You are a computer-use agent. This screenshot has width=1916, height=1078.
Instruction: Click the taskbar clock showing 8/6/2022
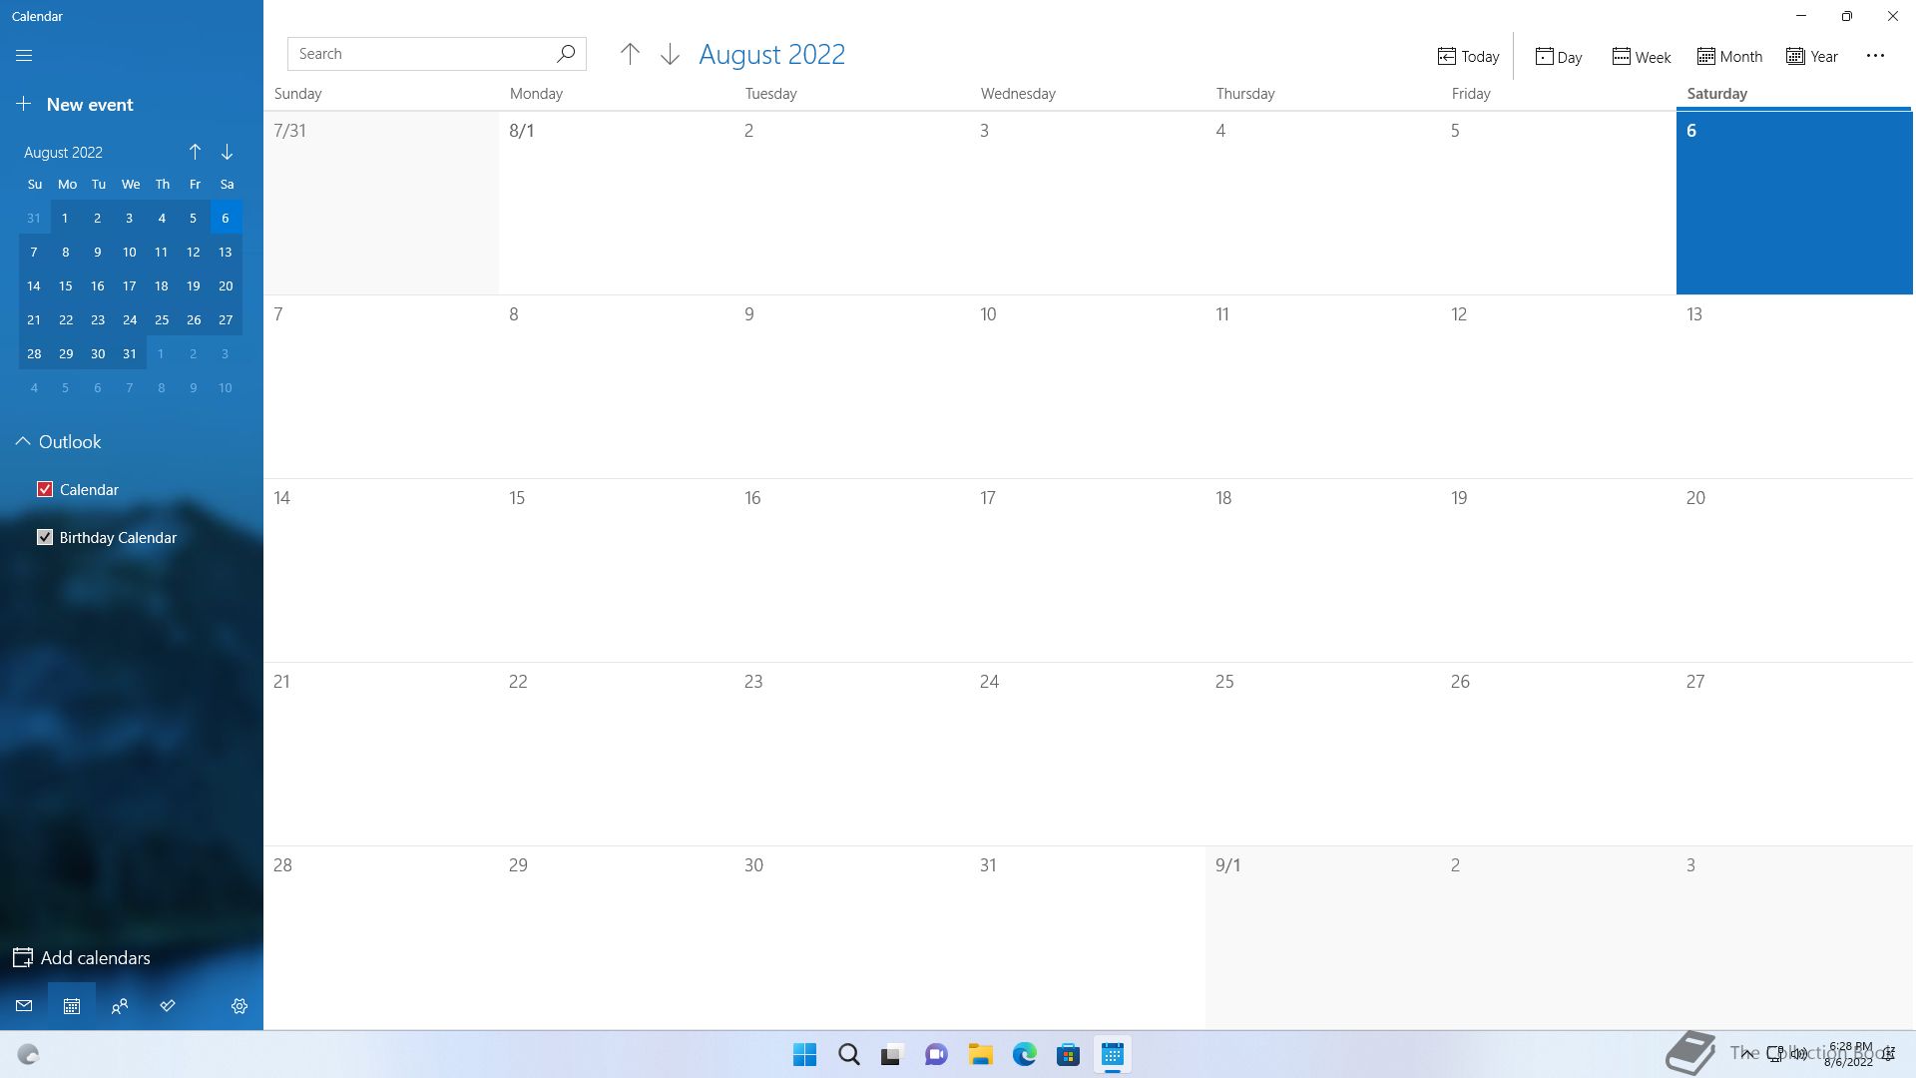tap(1848, 1055)
